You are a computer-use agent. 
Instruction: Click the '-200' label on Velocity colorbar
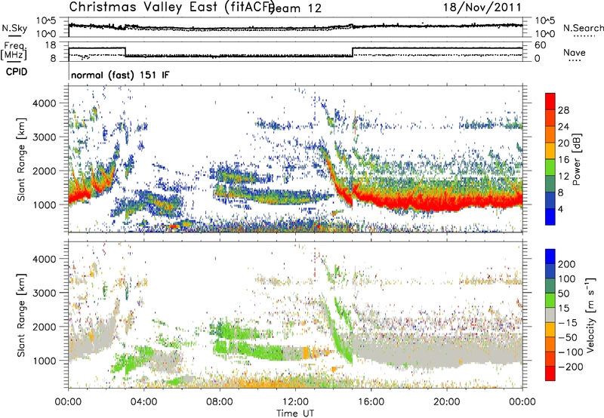click(x=570, y=367)
